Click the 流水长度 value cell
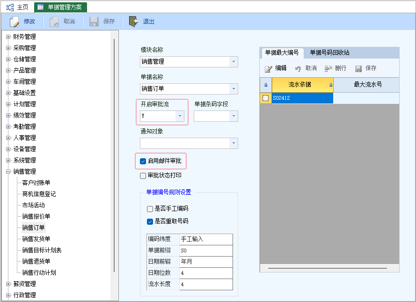416x302 pixels. (206, 284)
